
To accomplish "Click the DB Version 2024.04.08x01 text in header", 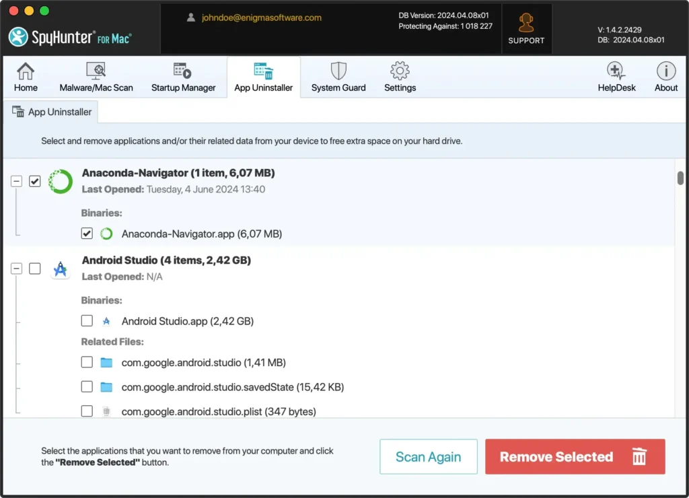I will coord(443,15).
